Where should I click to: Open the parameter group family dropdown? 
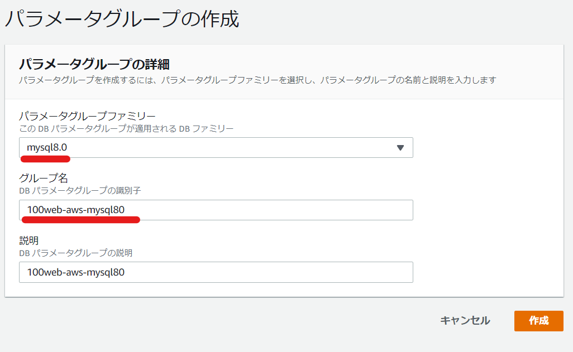[216, 147]
